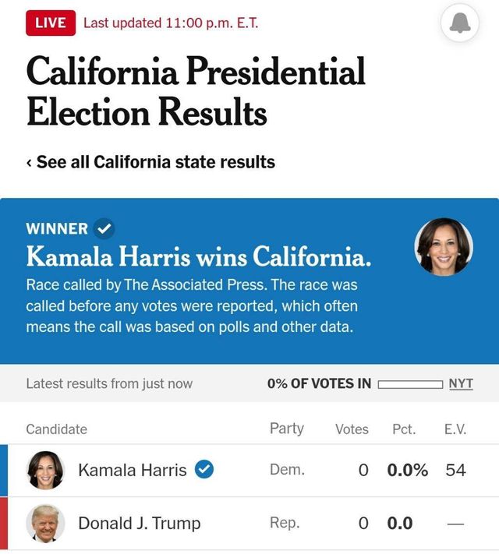Click the Kamala Harris wins California headline
The width and height of the screenshot is (499, 554).
(199, 256)
